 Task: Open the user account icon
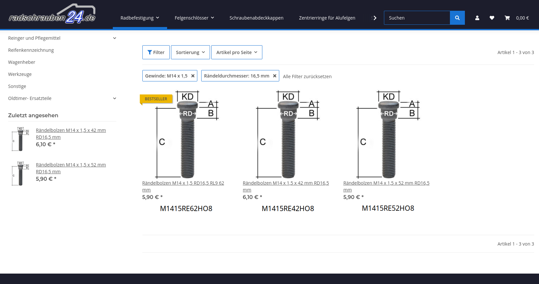477,18
